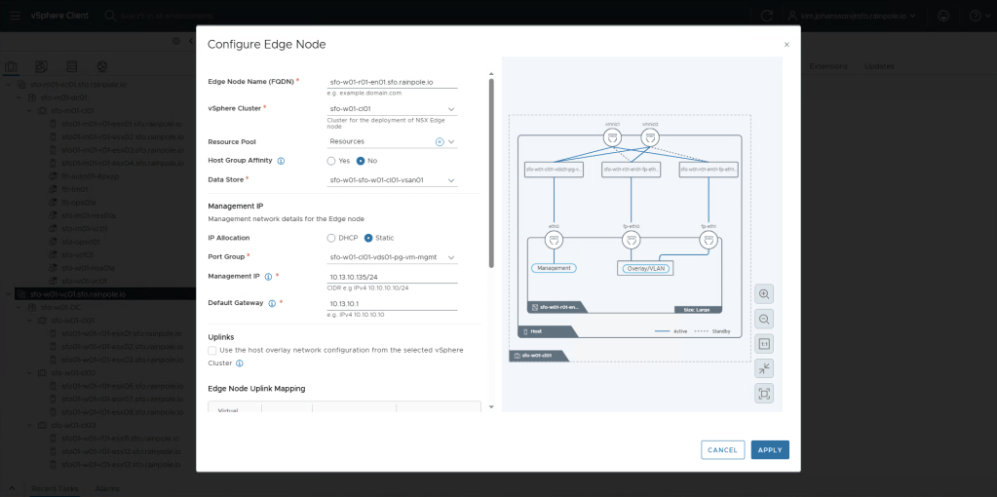Expand the Port Group dropdown

point(451,257)
